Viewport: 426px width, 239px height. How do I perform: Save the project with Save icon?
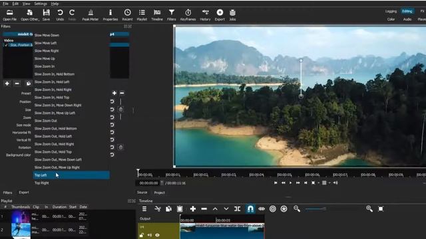click(x=46, y=15)
